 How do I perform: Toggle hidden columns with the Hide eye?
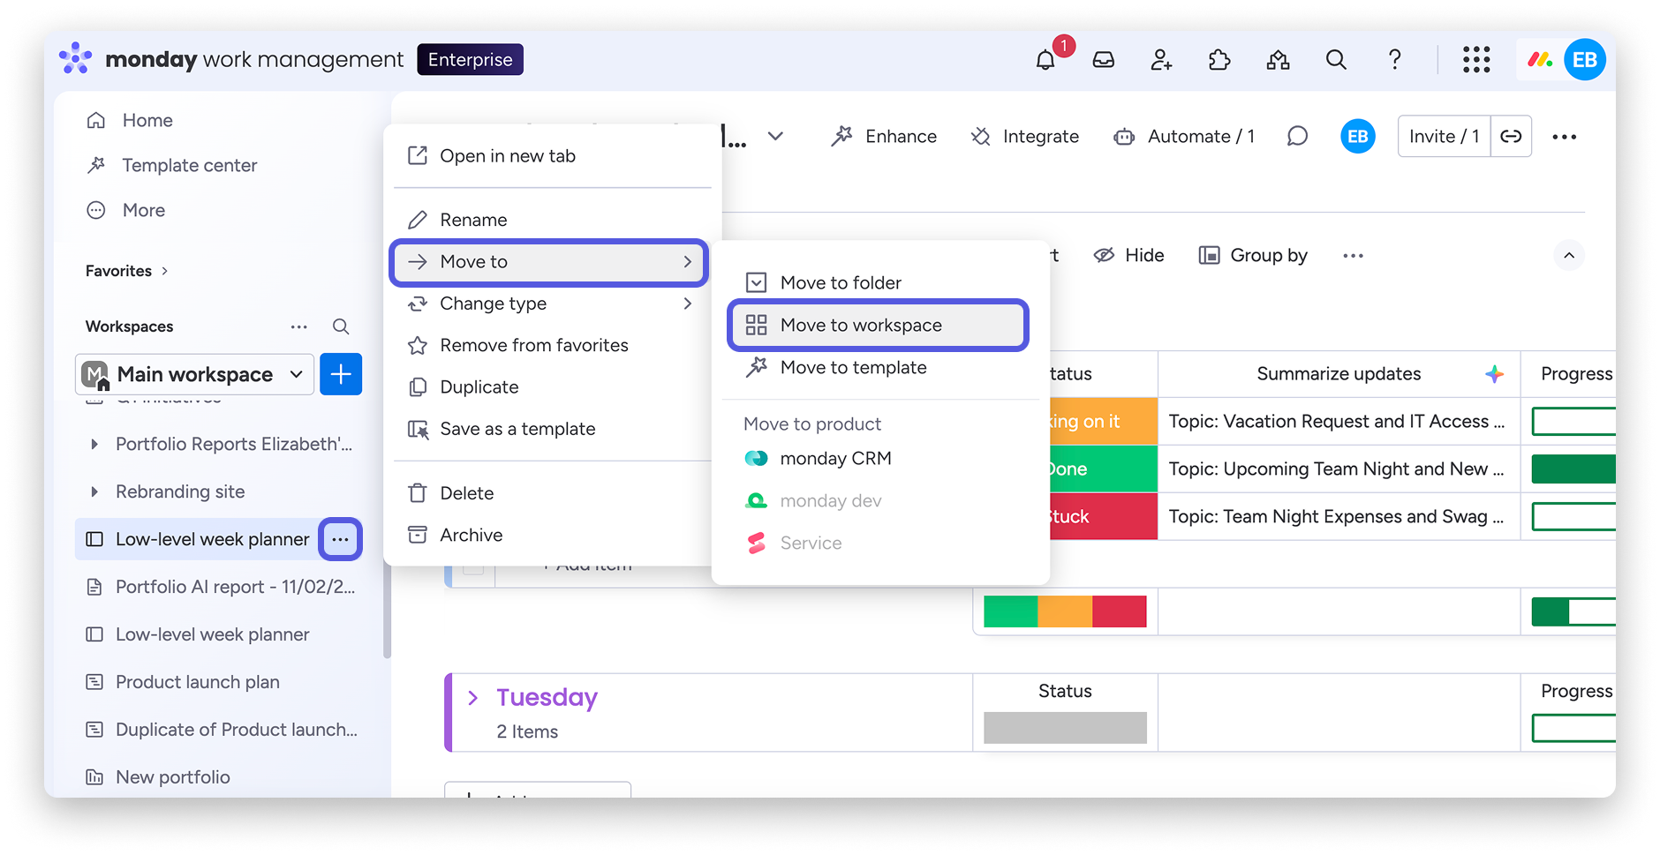tap(1104, 255)
